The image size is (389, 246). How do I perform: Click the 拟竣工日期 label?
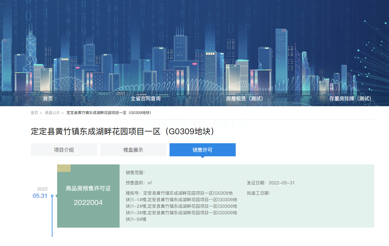click(258, 193)
